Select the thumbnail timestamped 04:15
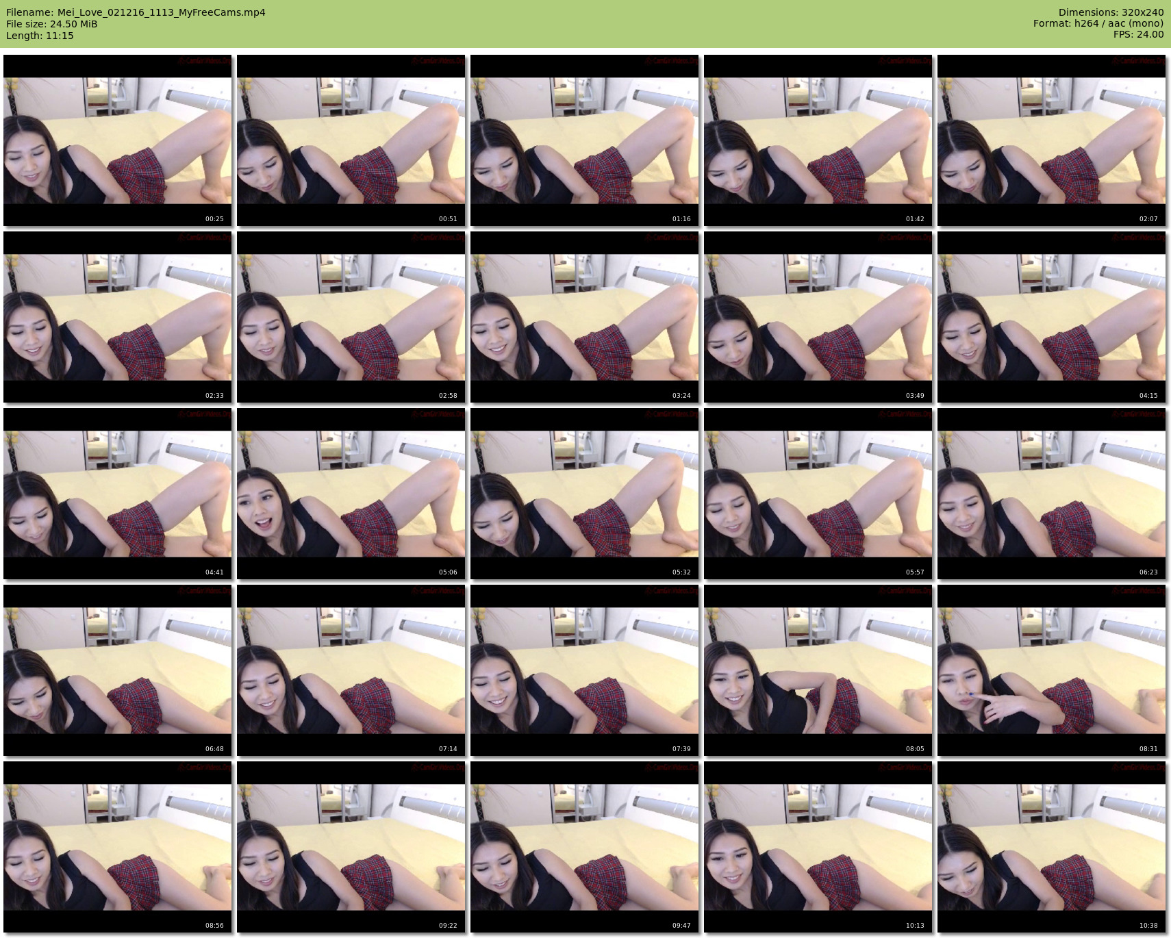Viewport: 1171px width, 938px height. 1052,317
